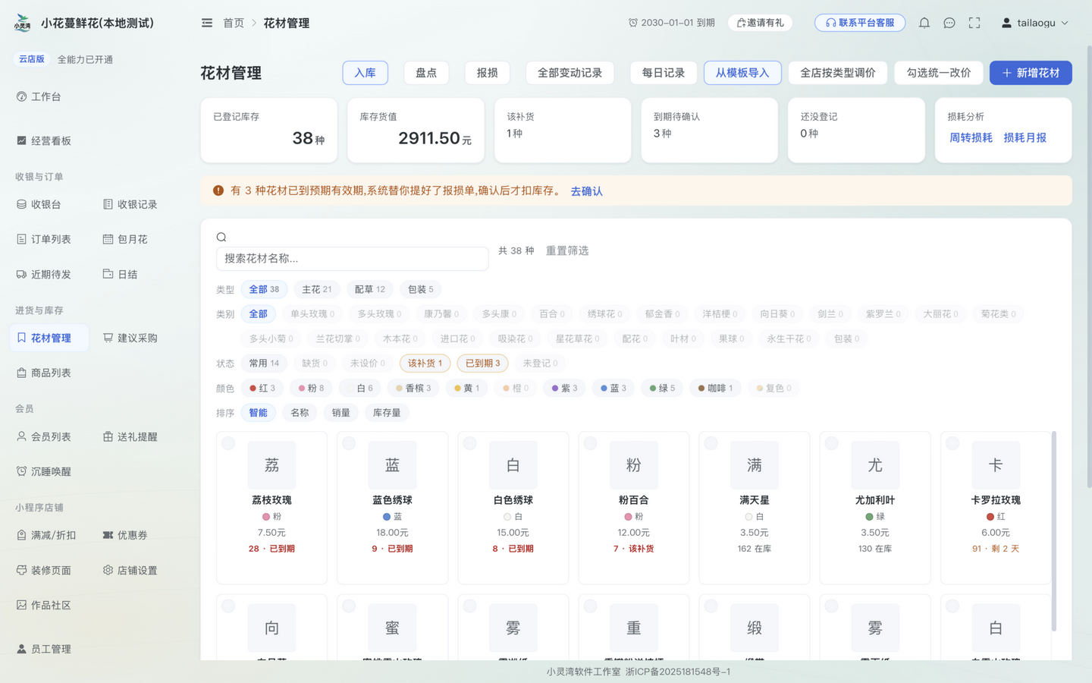This screenshot has width=1092, height=683.
Task: Open 沉睡唤醒 page
Action: pyautogui.click(x=44, y=471)
